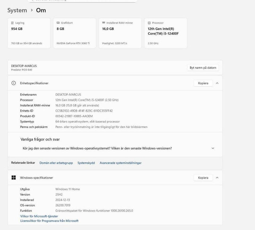Click the info icon beside Enhetsspecifikationer
This screenshot has height=230, width=255.
[14, 83]
